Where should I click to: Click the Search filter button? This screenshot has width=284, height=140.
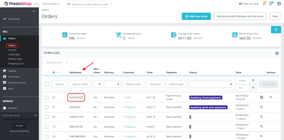point(268,84)
